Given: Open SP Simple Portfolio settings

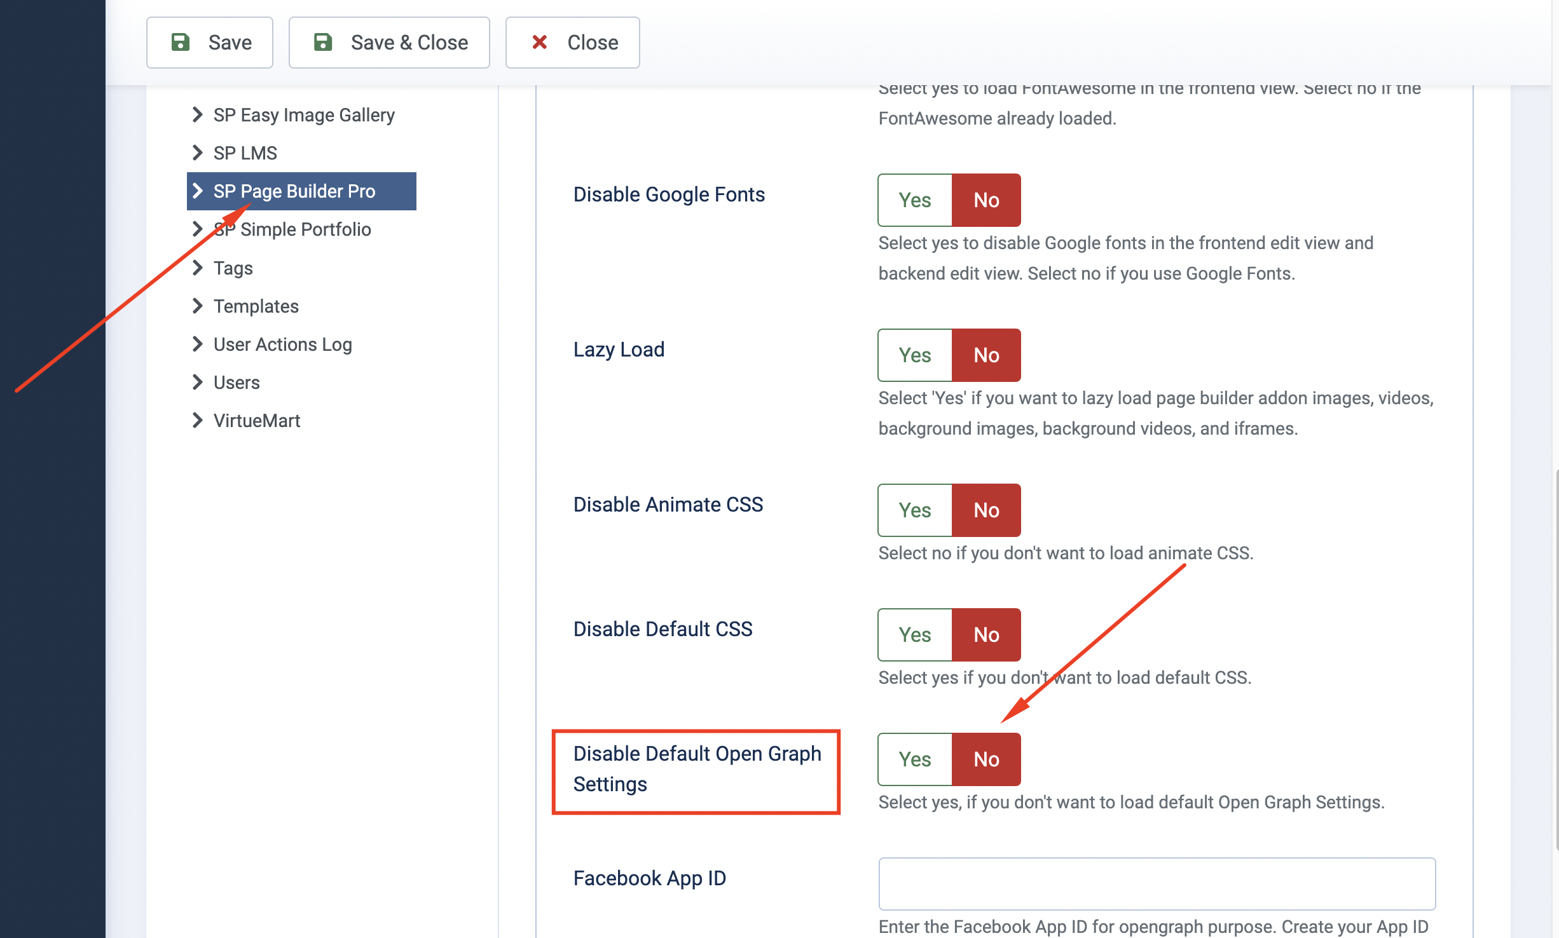Looking at the screenshot, I should pyautogui.click(x=292, y=229).
